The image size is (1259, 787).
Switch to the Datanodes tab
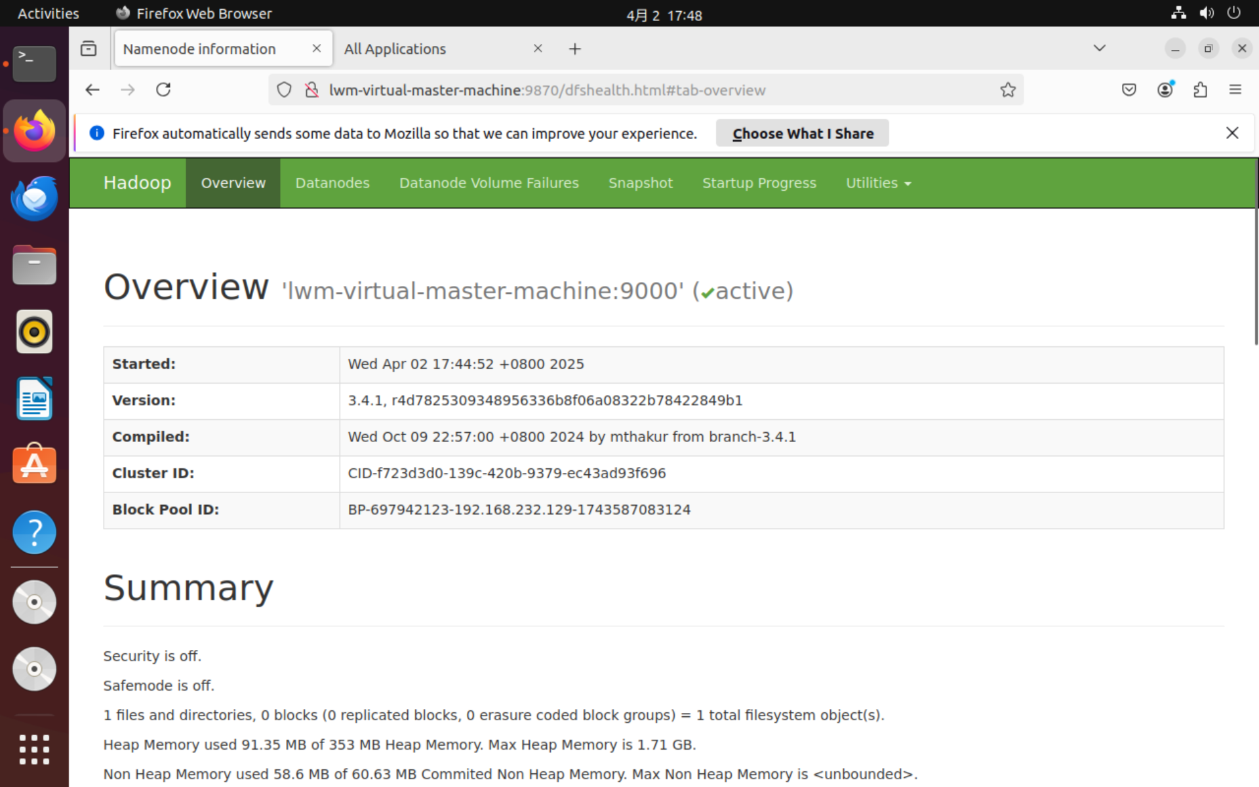[332, 183]
